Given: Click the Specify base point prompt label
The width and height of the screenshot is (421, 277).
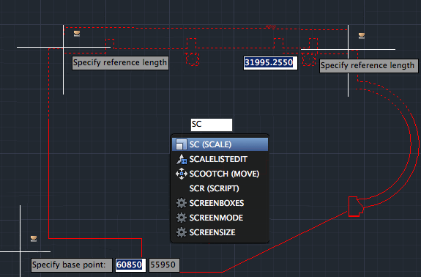Looking at the screenshot, I should (x=72, y=265).
